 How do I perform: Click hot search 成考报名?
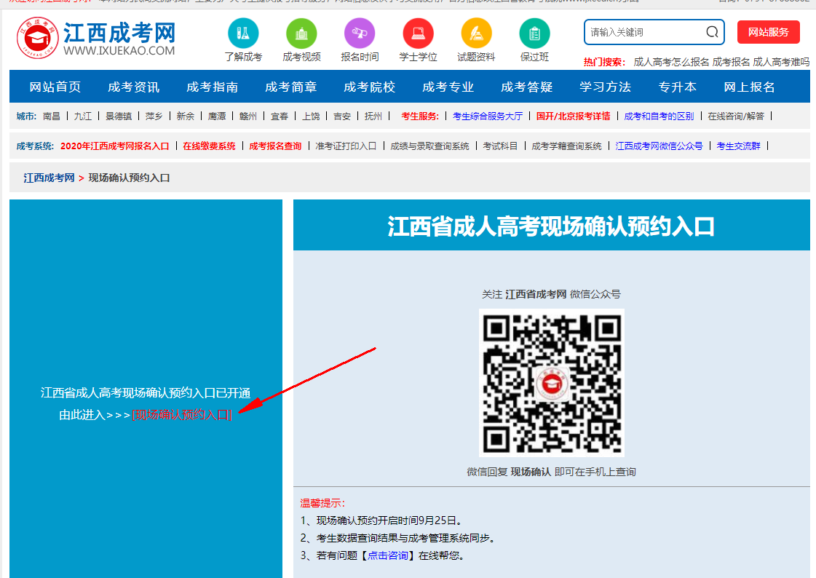click(x=731, y=62)
